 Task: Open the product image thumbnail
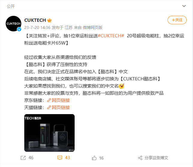click(x=49, y=133)
